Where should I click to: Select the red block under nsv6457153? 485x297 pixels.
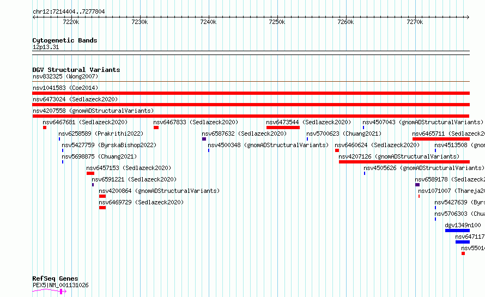click(90, 173)
